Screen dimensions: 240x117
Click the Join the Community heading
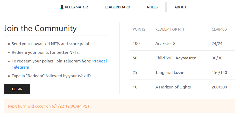pyautogui.click(x=40, y=28)
